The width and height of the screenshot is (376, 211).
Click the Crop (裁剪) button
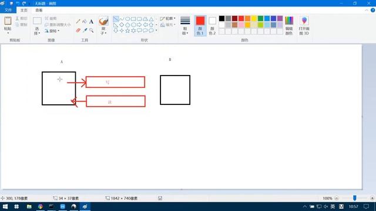click(x=51, y=18)
